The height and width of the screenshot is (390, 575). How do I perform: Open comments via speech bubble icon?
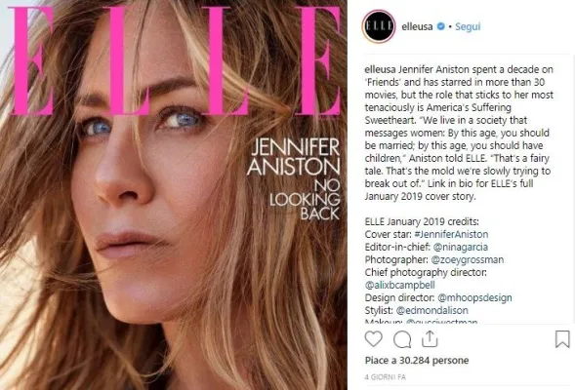402,339
